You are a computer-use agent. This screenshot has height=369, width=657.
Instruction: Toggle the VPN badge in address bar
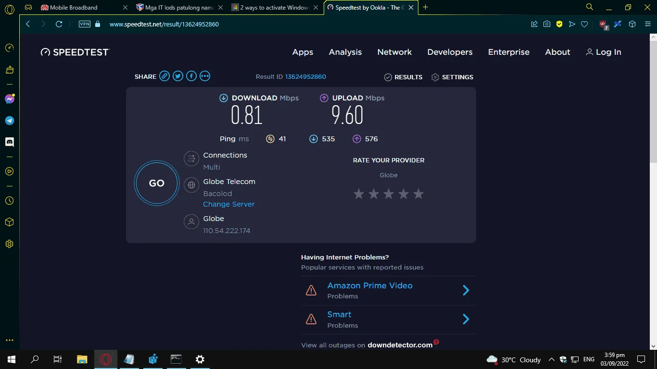85,24
